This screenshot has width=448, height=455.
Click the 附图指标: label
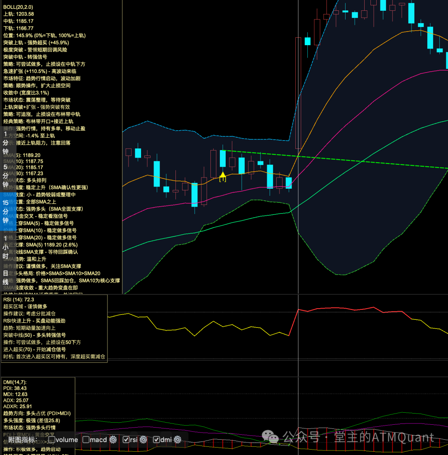23,440
